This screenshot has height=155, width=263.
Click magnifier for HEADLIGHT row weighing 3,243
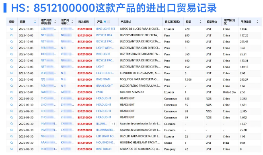coord(12,98)
